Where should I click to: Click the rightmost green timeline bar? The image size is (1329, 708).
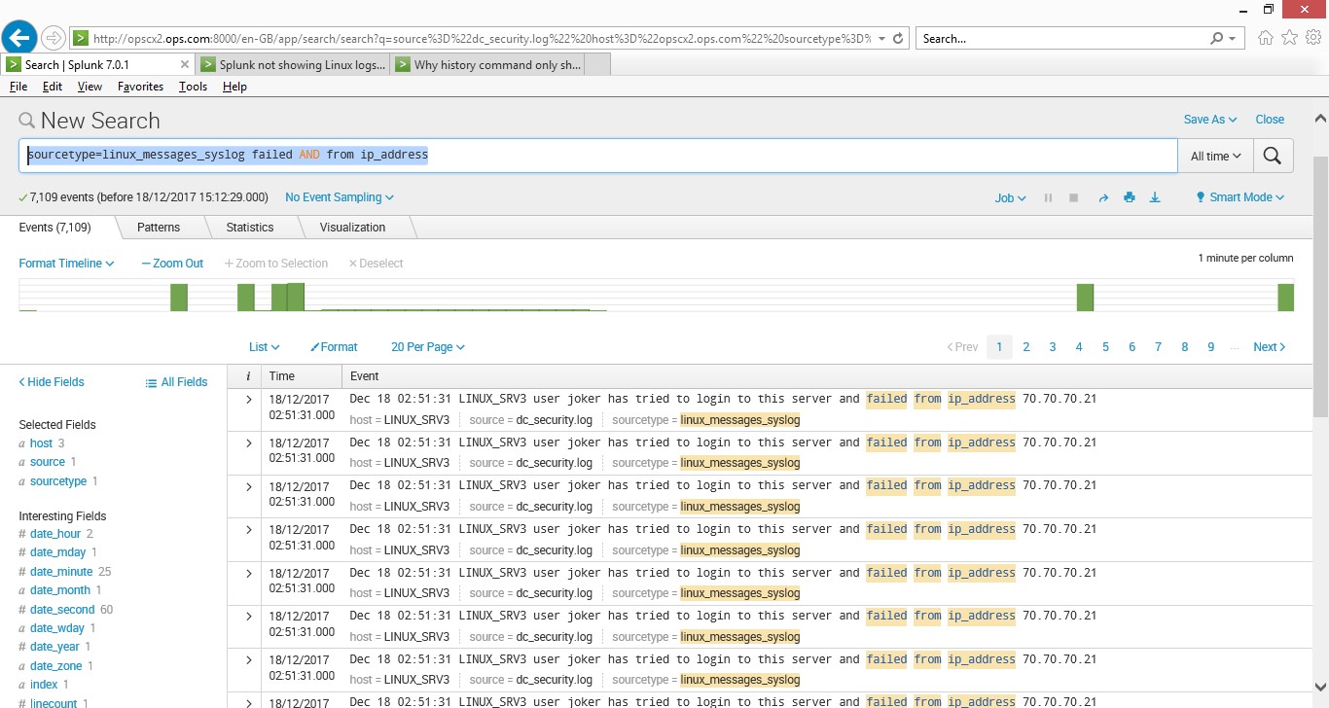point(1285,298)
